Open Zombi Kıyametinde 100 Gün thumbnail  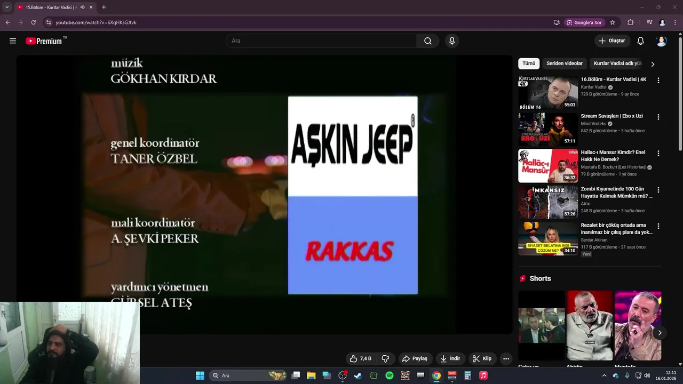[548, 202]
